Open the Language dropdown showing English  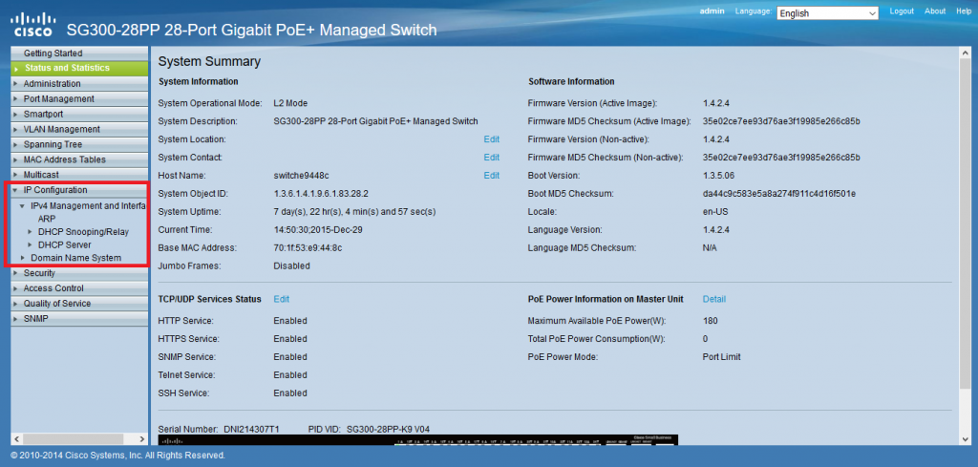tap(827, 13)
